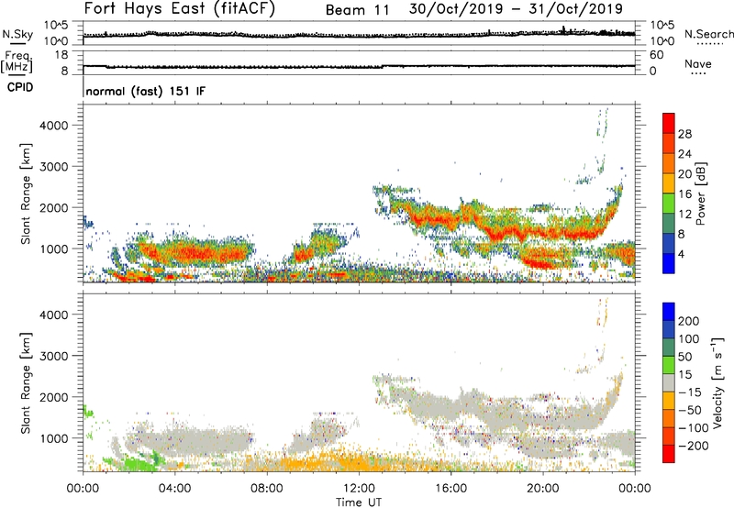Image resolution: width=734 pixels, height=508 pixels.
Task: Click the "4" power colorbar label
Action: (681, 254)
